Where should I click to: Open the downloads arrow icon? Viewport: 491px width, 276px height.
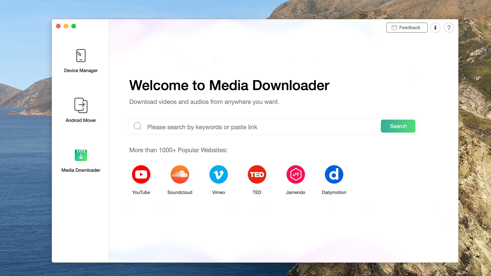(x=435, y=28)
